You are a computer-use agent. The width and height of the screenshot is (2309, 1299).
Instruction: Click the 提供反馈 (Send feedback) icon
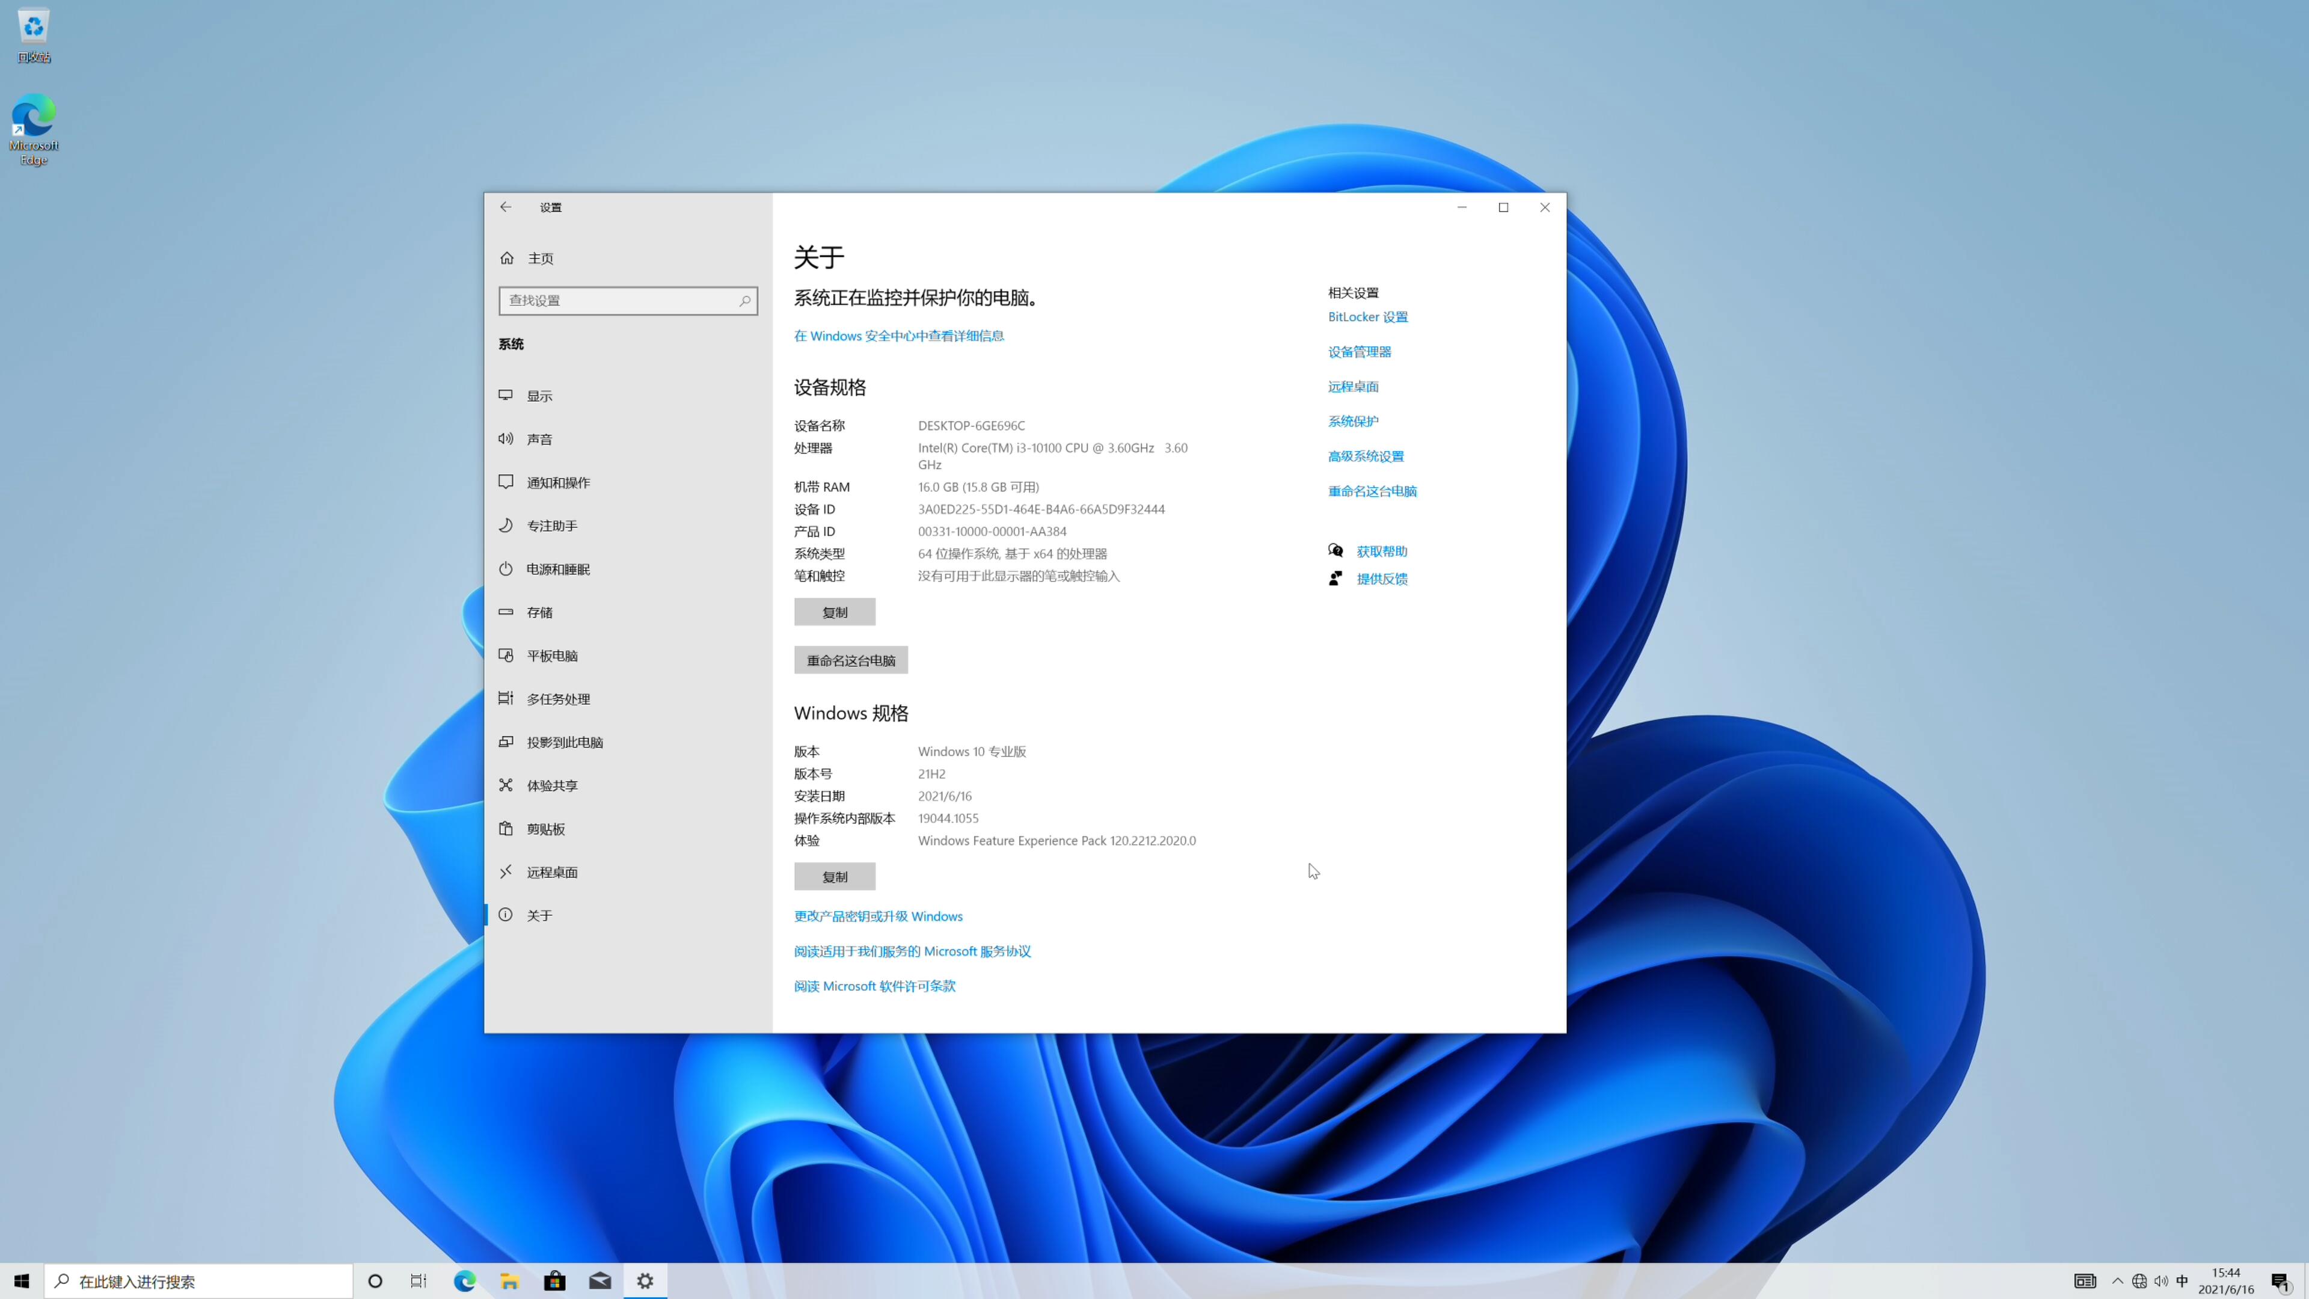click(x=1335, y=578)
